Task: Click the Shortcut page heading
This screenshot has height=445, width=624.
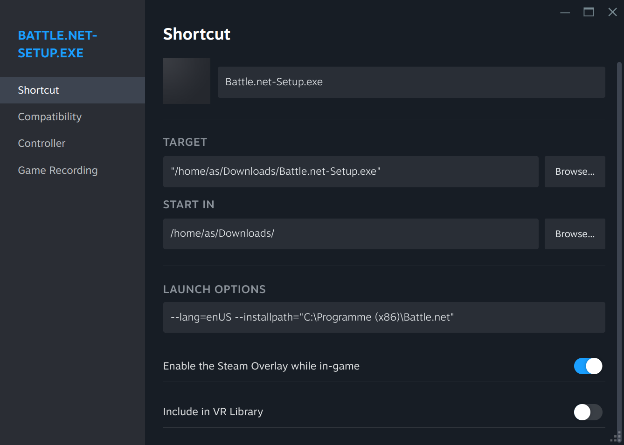Action: (x=197, y=34)
